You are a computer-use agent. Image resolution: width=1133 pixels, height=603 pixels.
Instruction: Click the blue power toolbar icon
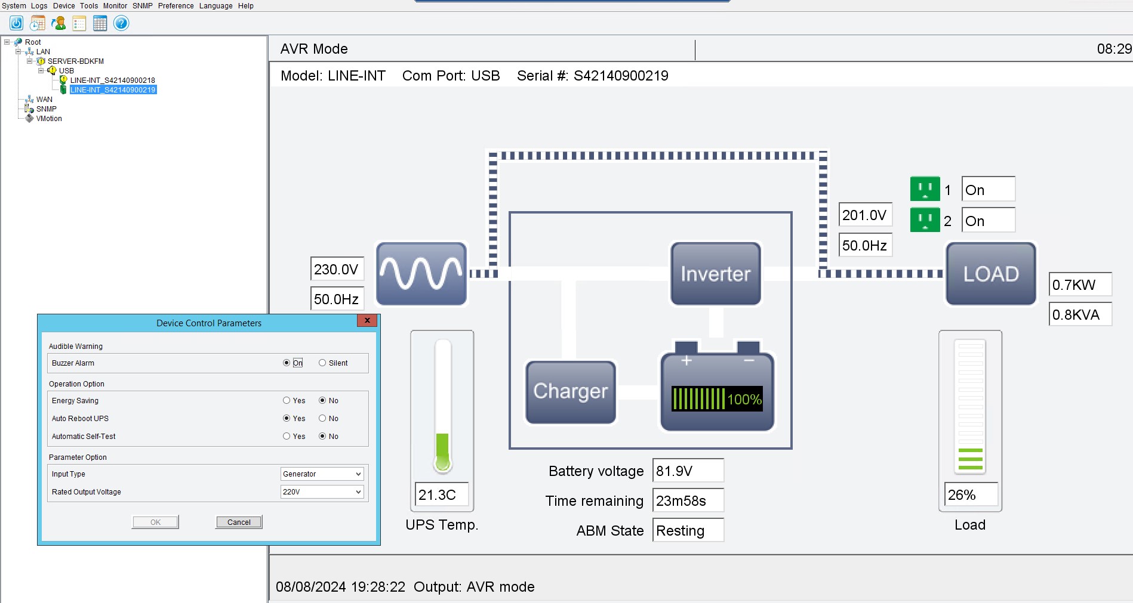pyautogui.click(x=17, y=23)
